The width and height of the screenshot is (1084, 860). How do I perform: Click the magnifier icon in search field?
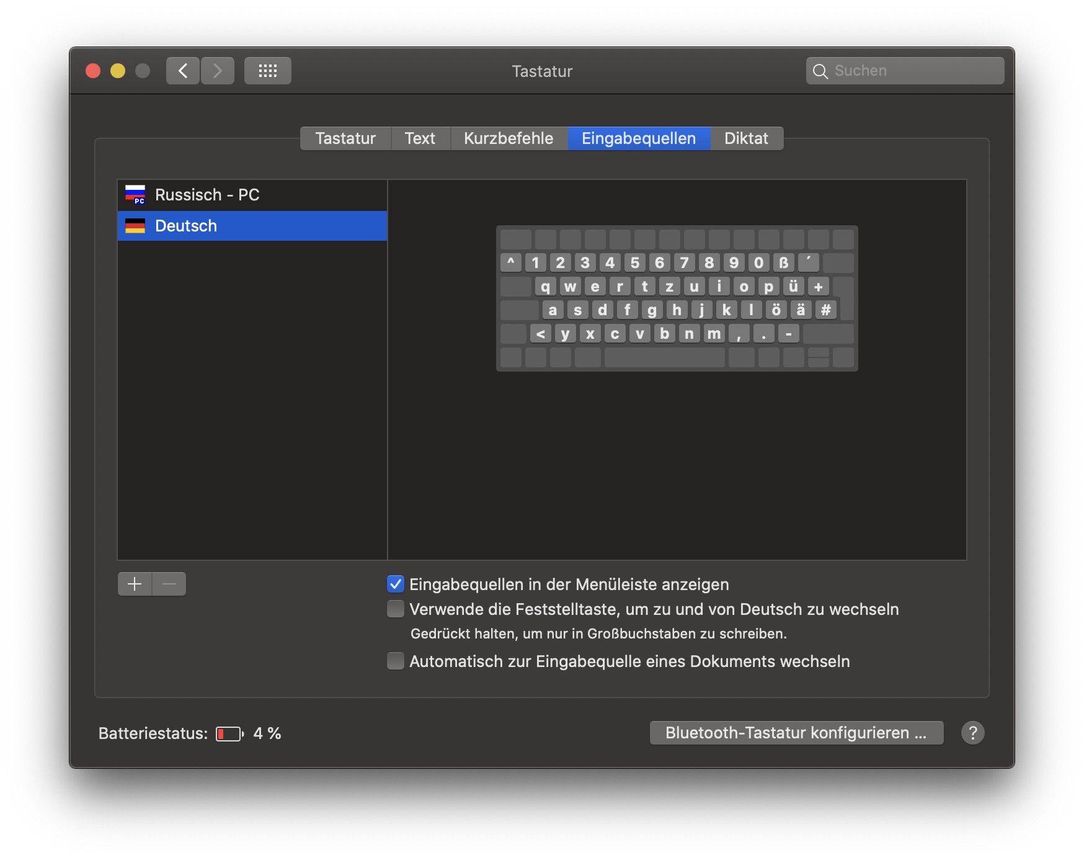[820, 71]
